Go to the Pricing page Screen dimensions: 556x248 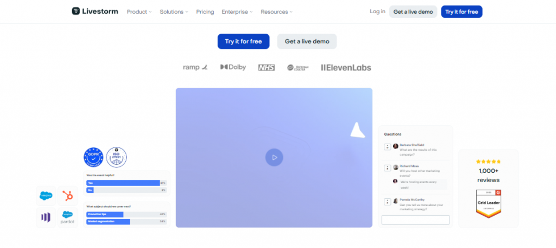[205, 12]
